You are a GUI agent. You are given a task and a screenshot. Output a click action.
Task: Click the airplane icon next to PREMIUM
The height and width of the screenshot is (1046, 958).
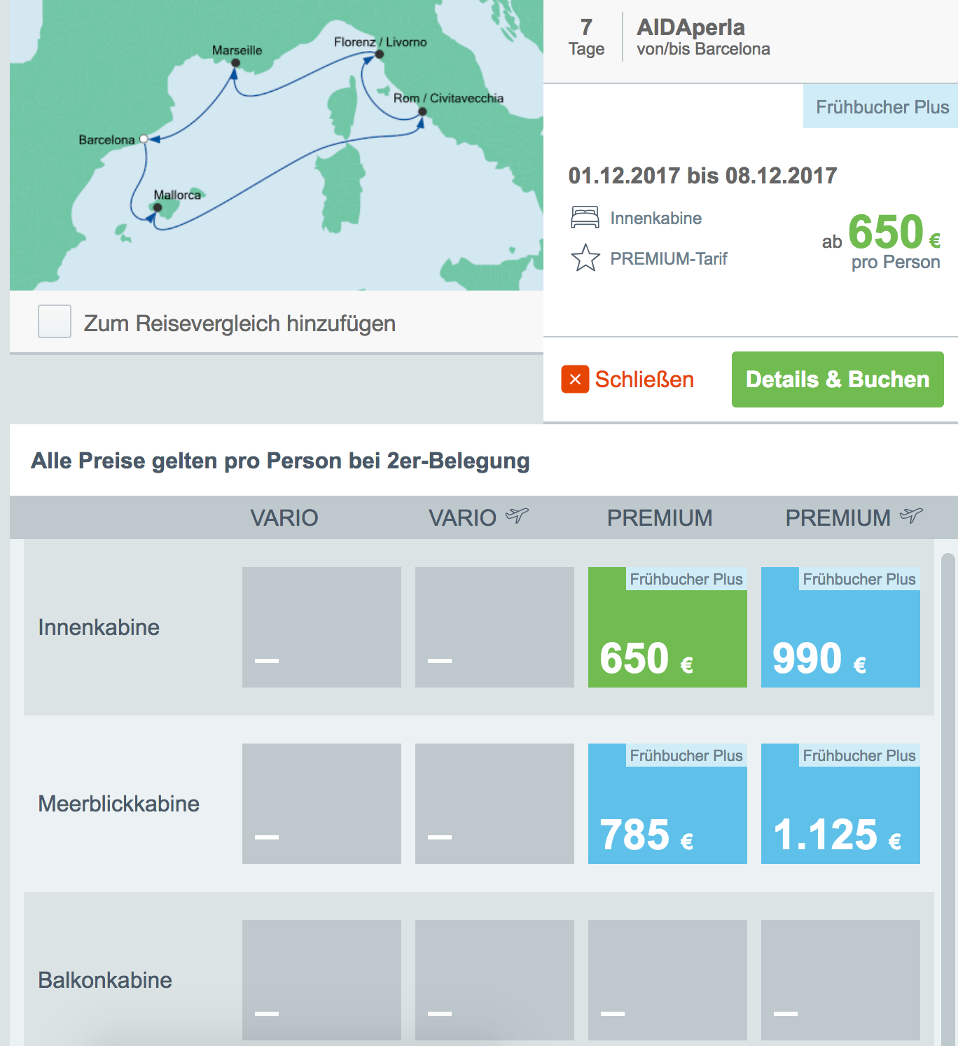911,517
